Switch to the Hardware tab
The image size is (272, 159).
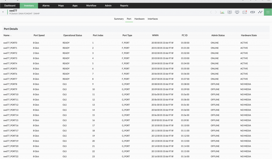pos(139,19)
